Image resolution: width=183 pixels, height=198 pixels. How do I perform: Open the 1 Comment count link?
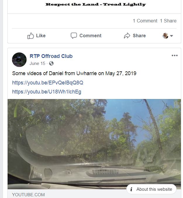145,21
